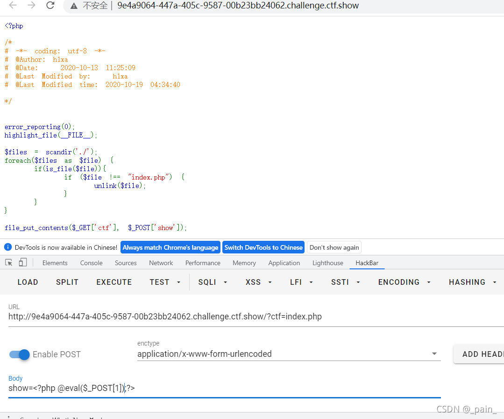Toggle the Enable POST switch
This screenshot has height=419, width=504.
(20, 354)
